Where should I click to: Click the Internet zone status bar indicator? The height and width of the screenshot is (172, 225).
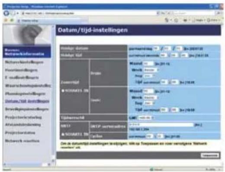point(157,169)
